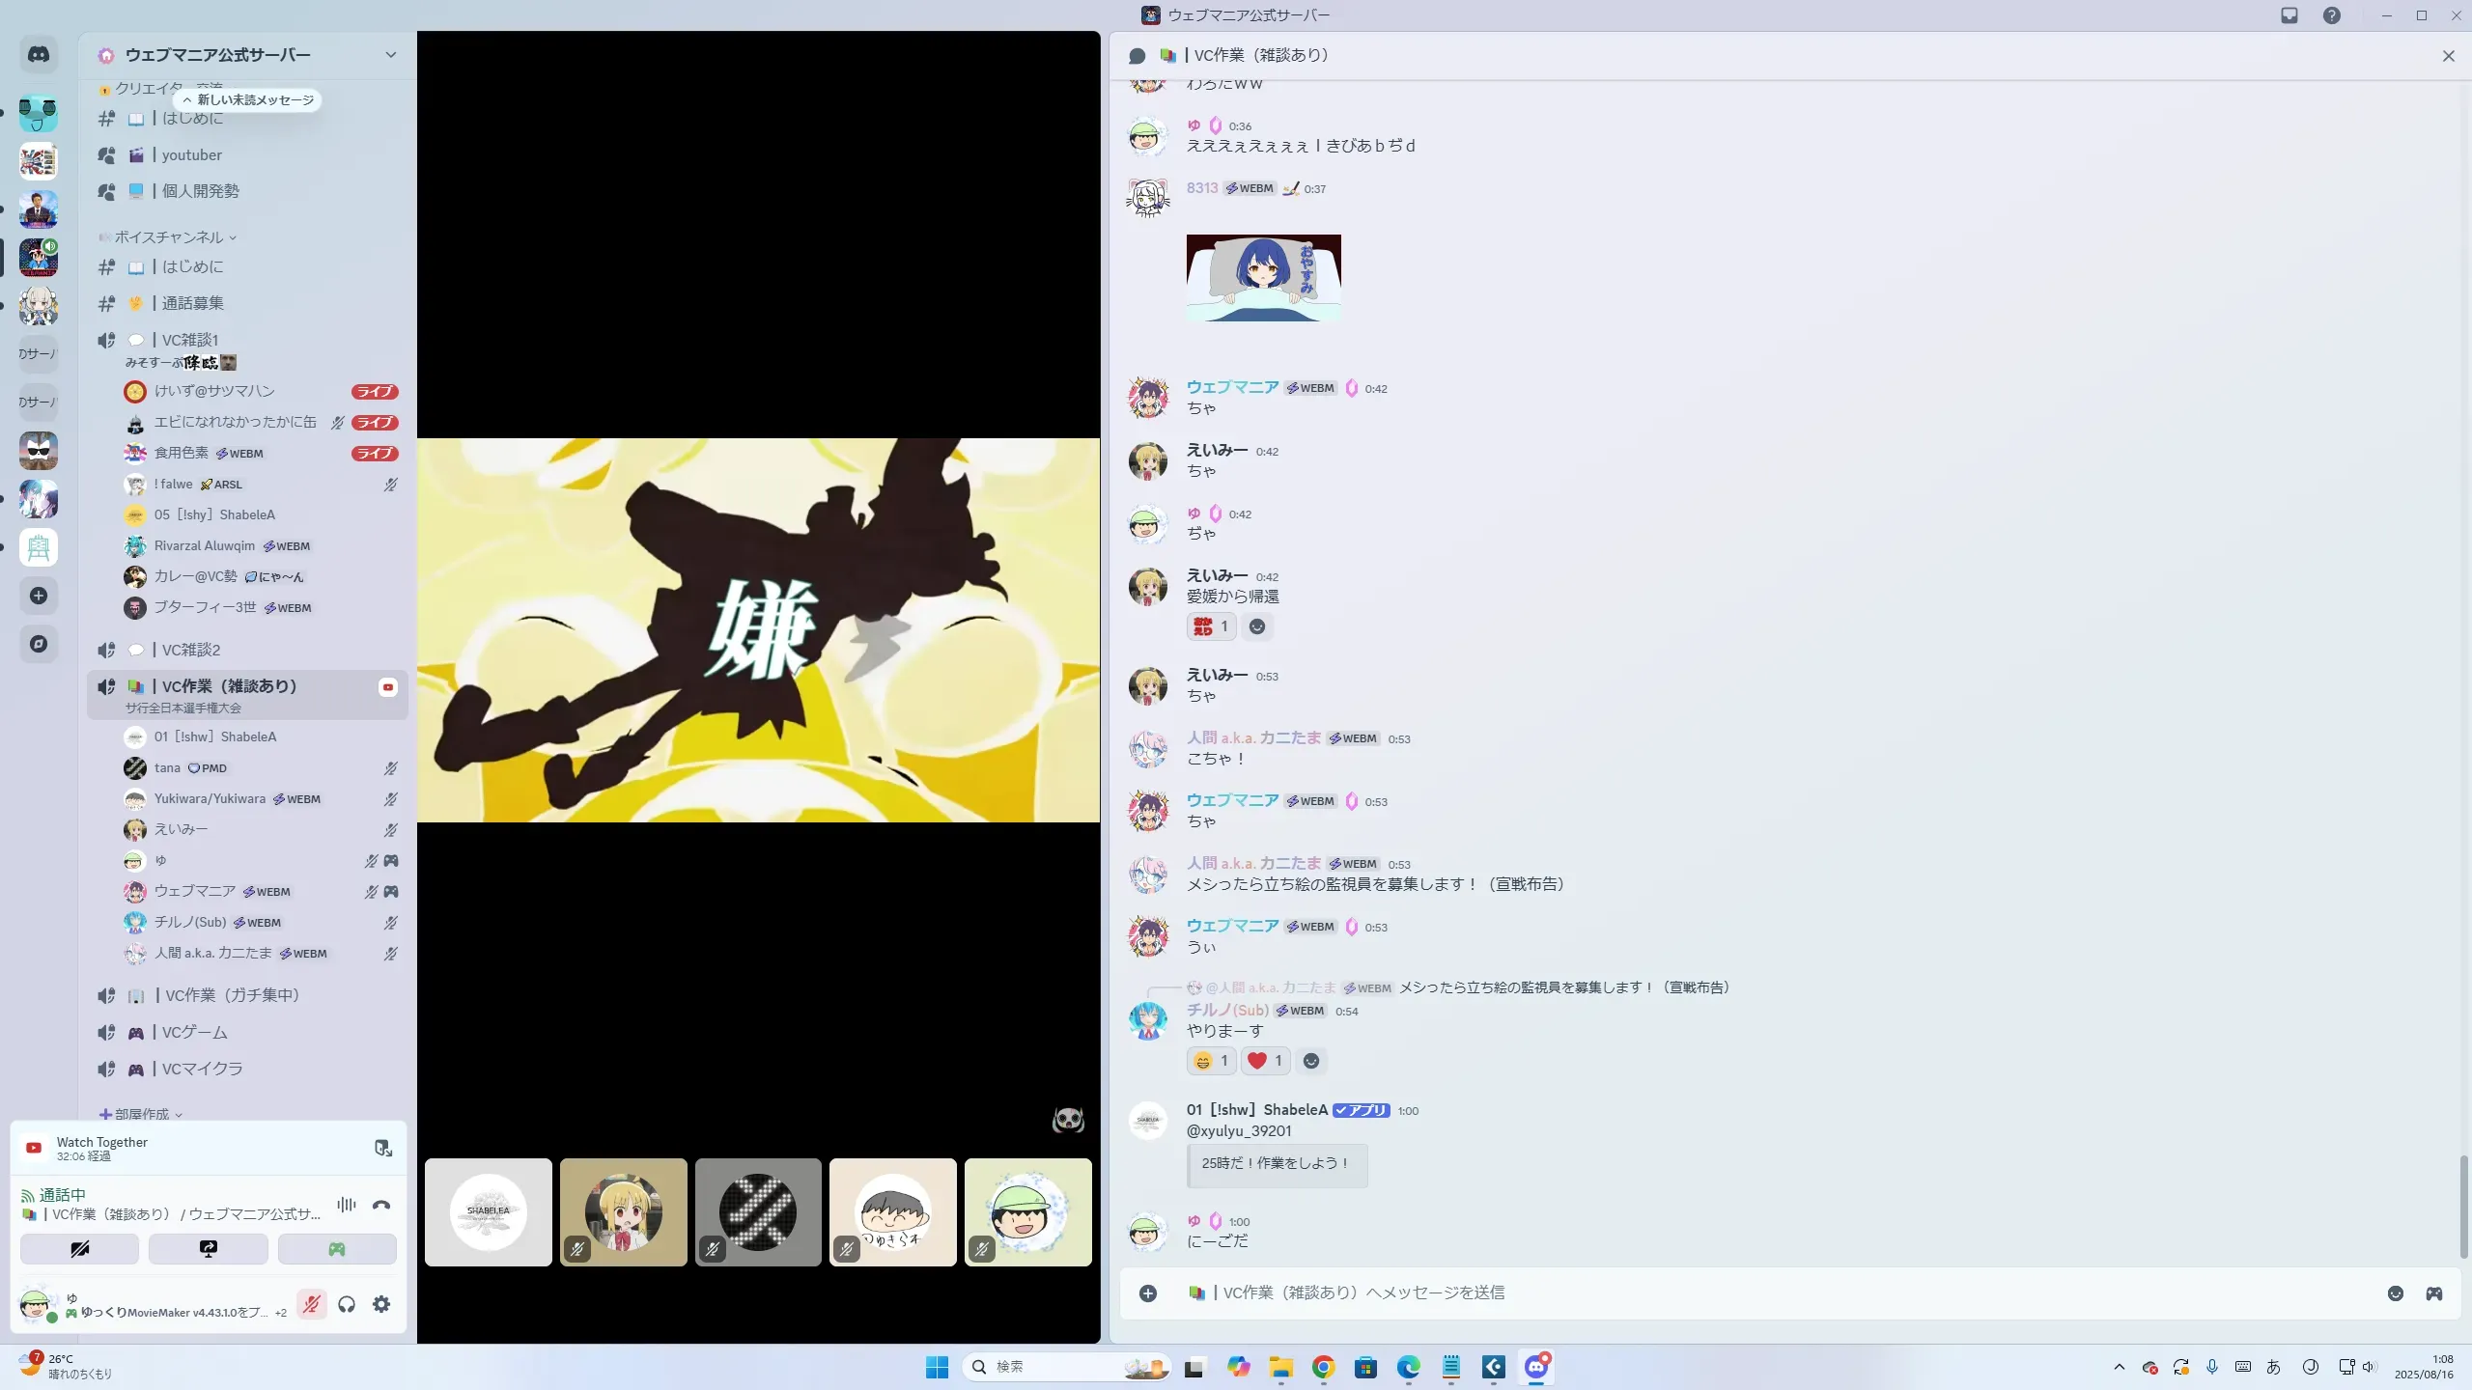Launch activities via green controller button

336,1249
